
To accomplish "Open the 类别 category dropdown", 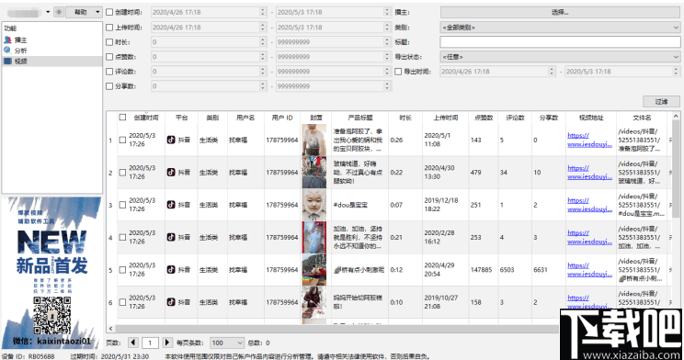I will pos(560,27).
